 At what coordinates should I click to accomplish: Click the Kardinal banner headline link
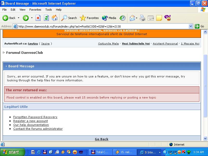[x=102, y=30]
